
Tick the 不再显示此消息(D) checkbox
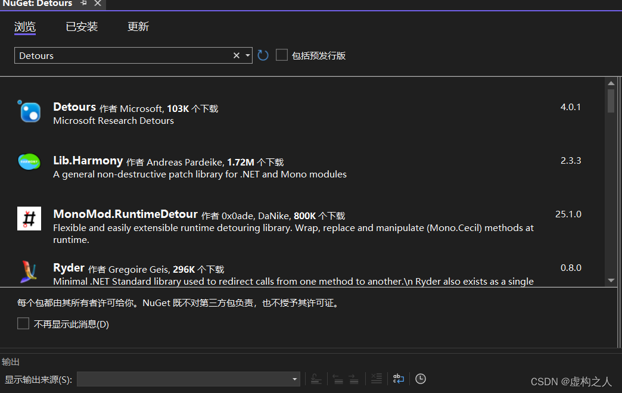click(23, 323)
